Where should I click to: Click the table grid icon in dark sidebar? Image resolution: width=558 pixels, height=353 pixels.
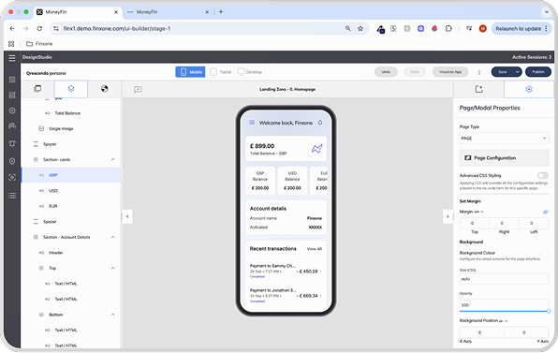point(12,95)
